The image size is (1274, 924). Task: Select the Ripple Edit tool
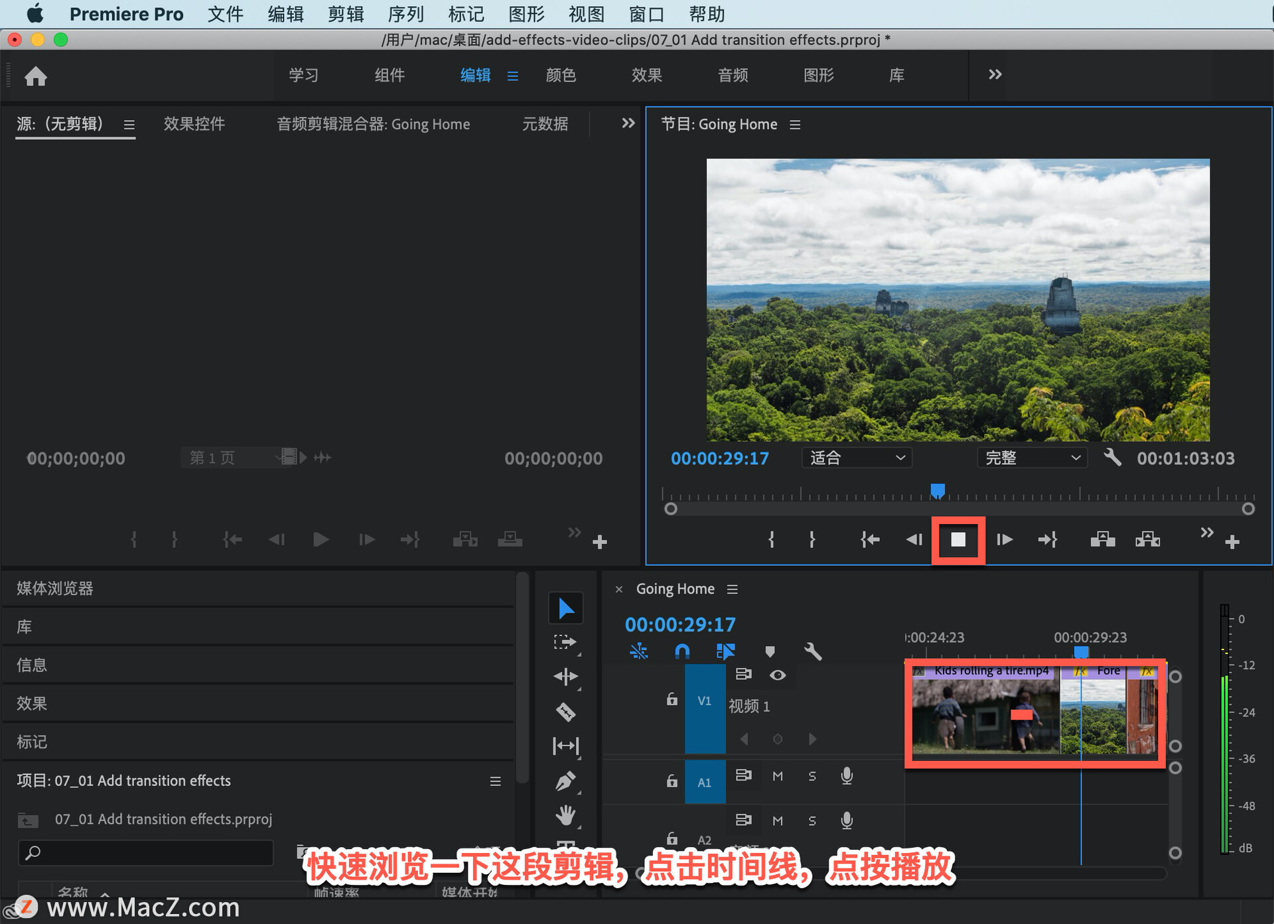click(x=565, y=677)
